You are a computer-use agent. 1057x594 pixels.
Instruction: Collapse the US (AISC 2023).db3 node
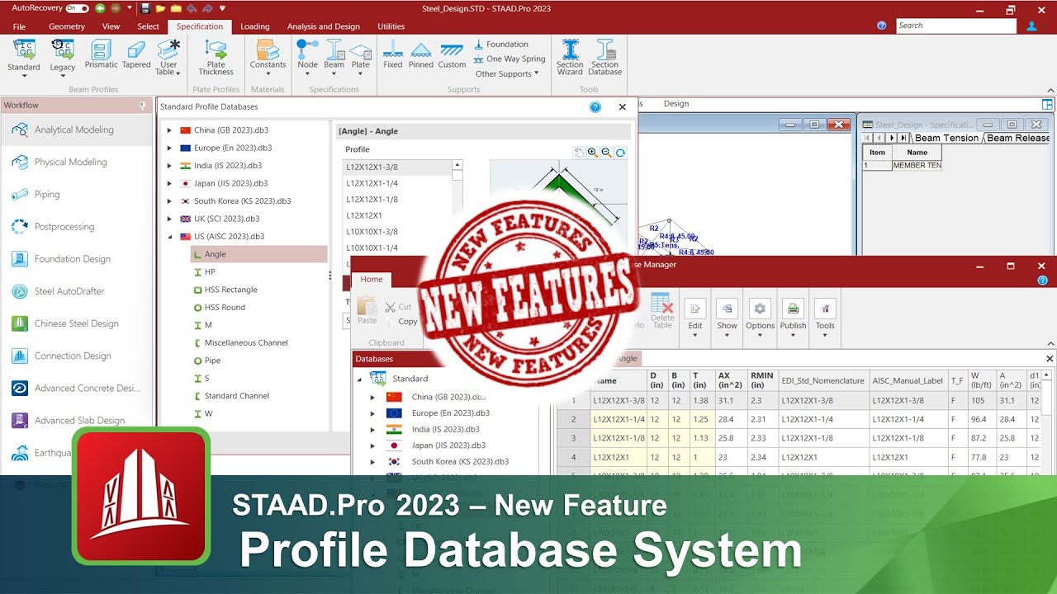(x=169, y=237)
